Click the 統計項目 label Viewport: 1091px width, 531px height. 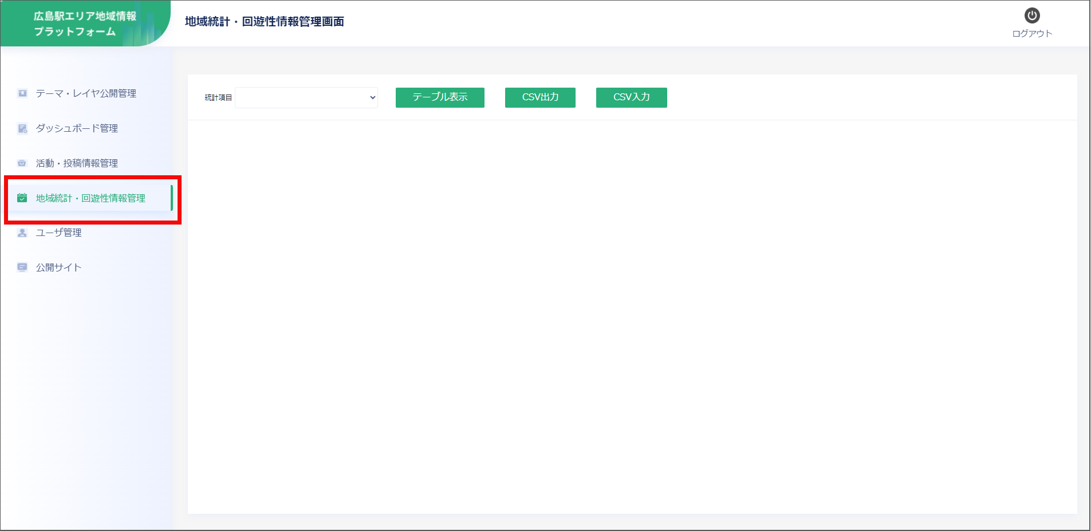[x=218, y=98]
